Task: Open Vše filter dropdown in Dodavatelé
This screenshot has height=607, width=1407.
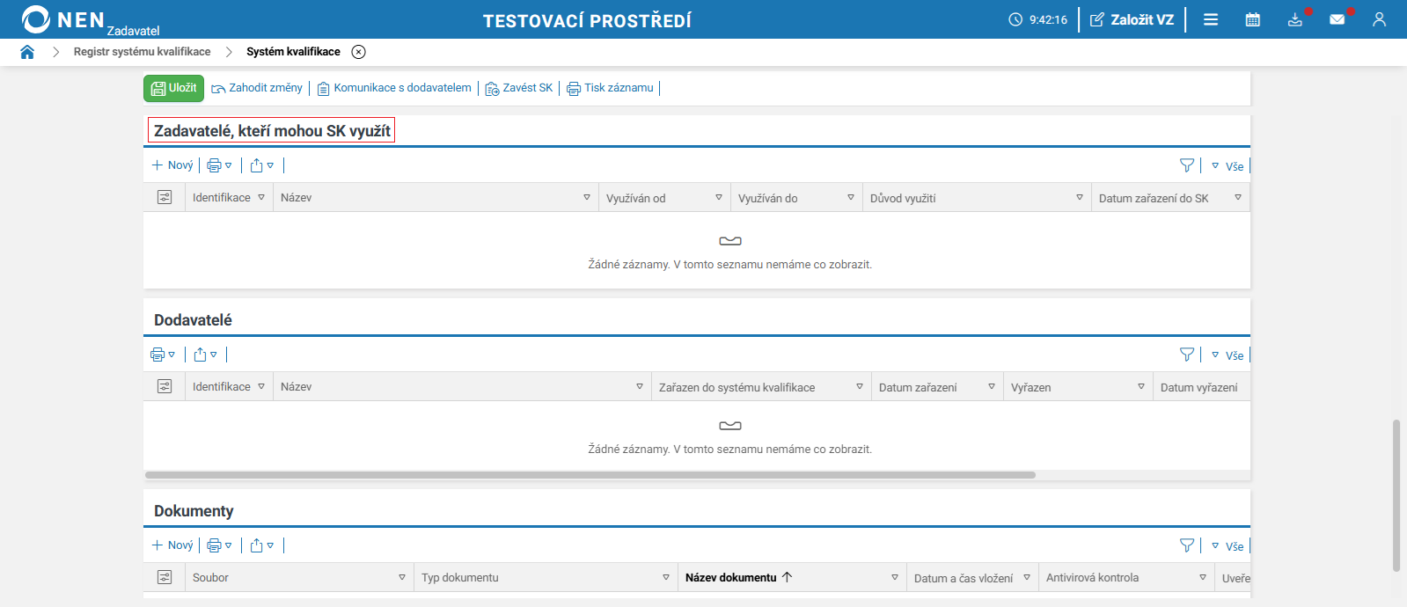Action: [x=1227, y=355]
